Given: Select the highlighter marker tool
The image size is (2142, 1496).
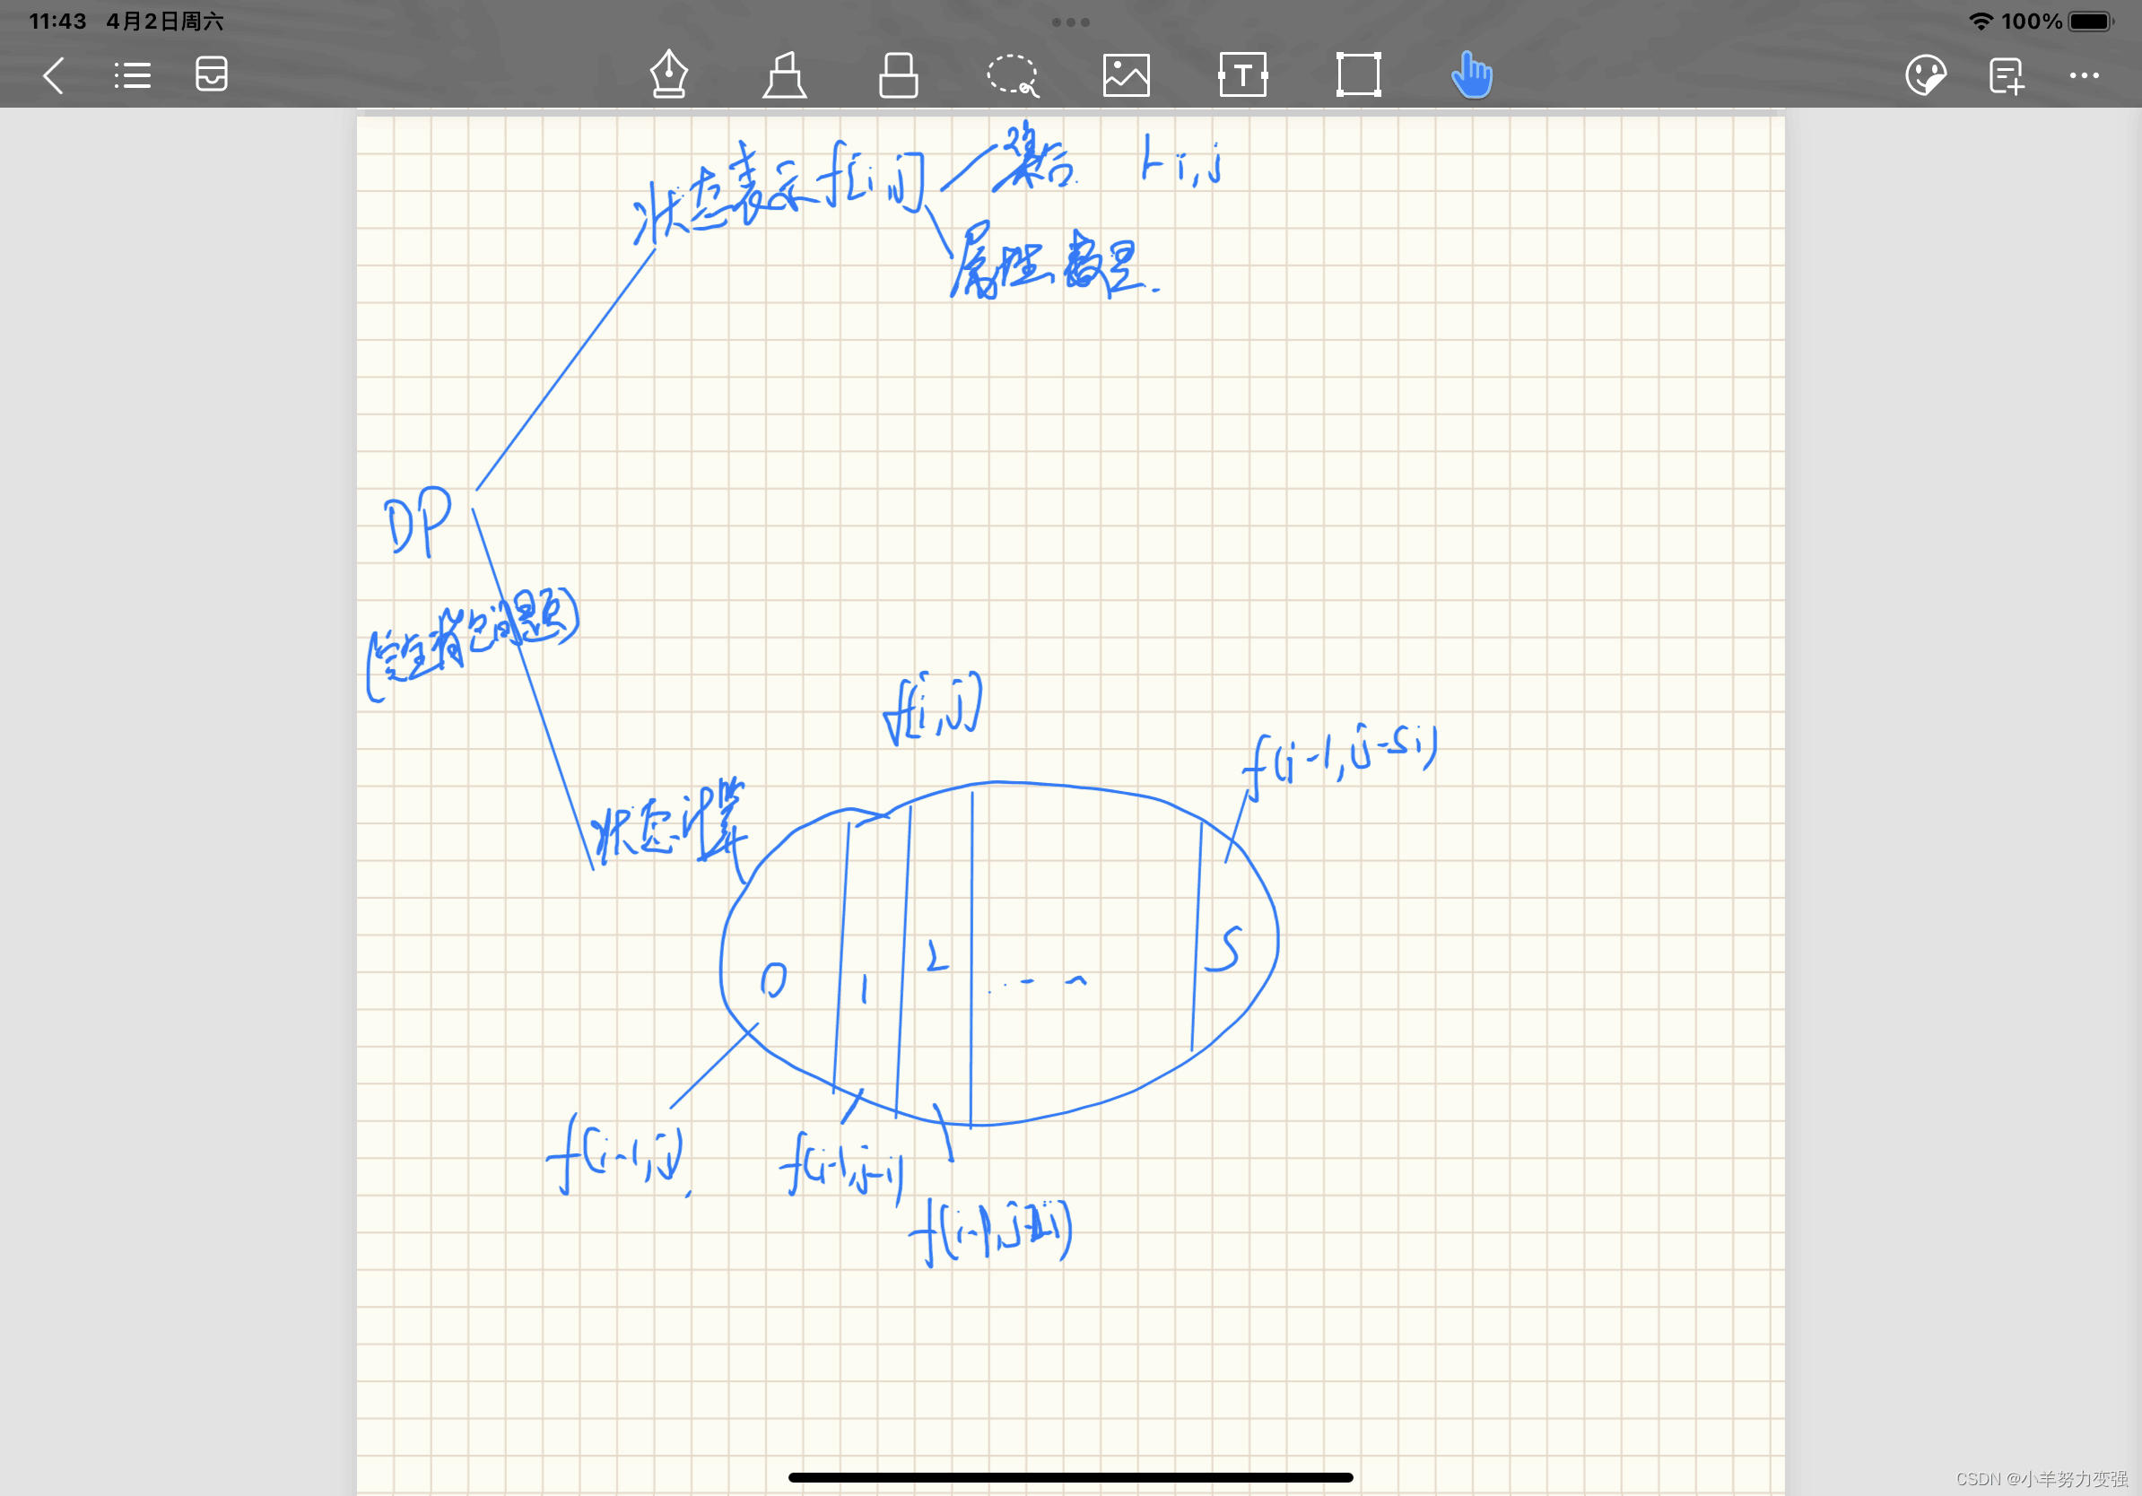Looking at the screenshot, I should pos(785,74).
